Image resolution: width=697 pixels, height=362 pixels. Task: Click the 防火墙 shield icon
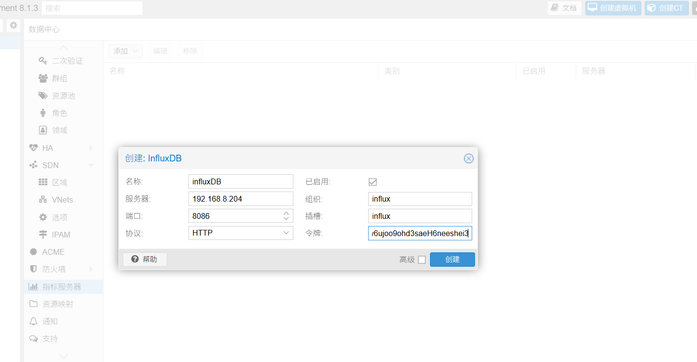click(x=33, y=269)
